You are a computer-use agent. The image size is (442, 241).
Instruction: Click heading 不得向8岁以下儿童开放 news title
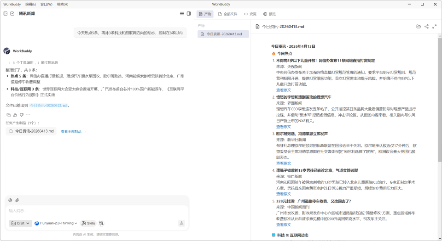(x=326, y=61)
